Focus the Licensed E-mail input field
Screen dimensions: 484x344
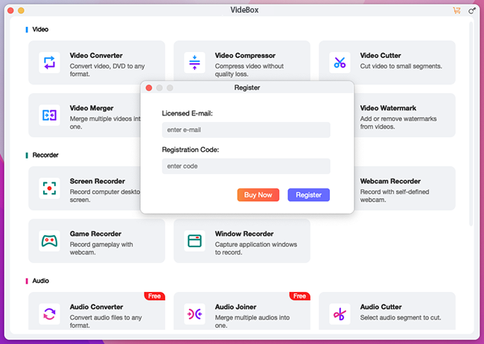[x=246, y=130]
